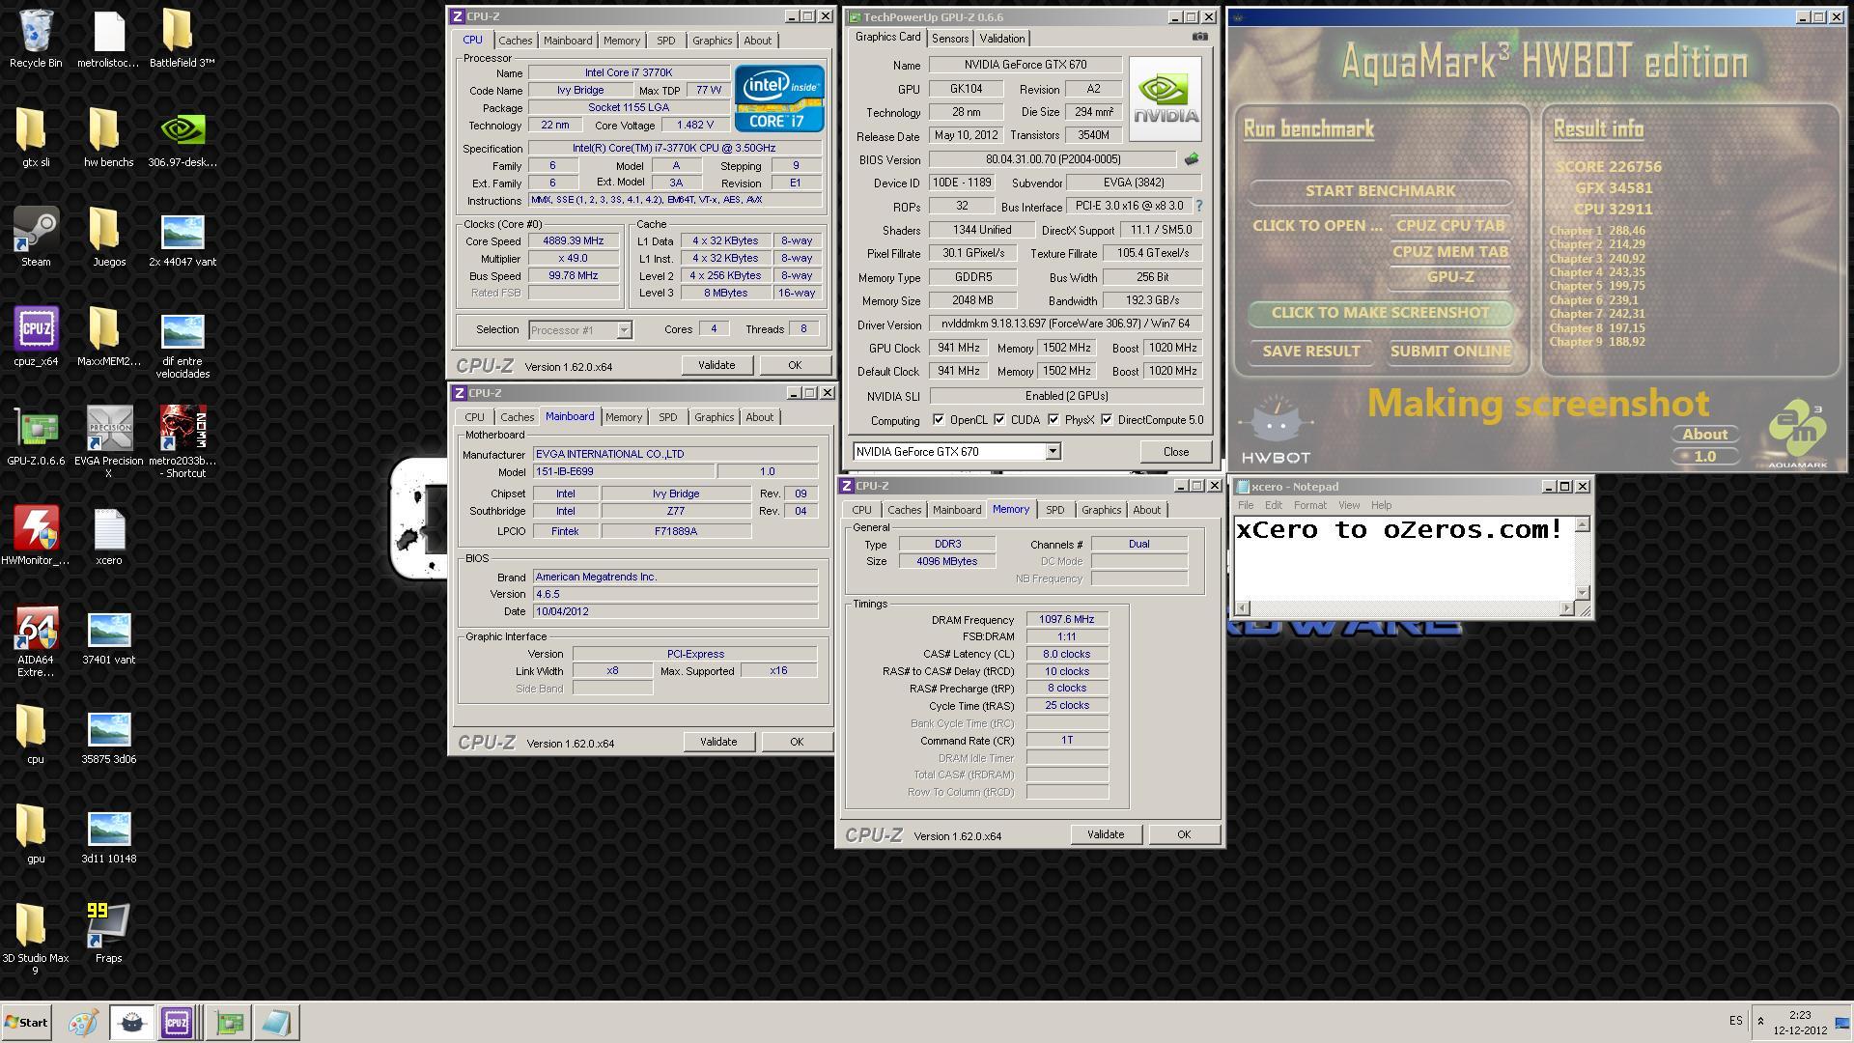Open the GPU-Z taskbar button
The width and height of the screenshot is (1854, 1043).
coord(229,1022)
